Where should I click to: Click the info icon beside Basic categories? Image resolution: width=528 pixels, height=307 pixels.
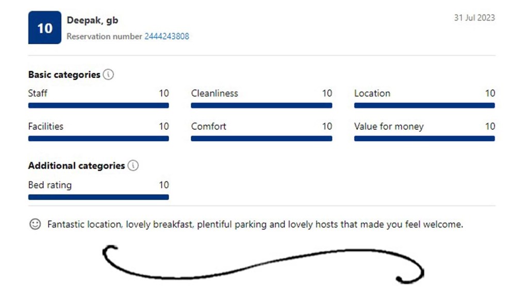coord(108,74)
